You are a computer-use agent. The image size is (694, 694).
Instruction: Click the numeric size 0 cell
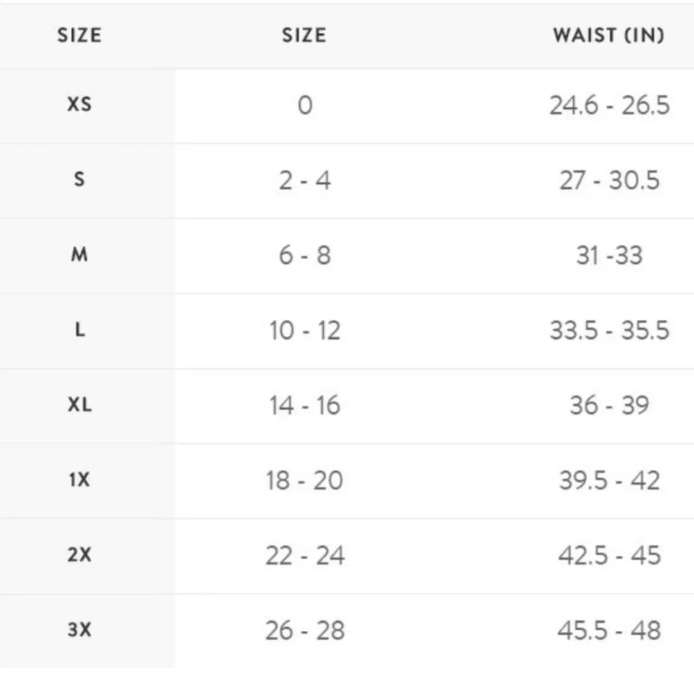pyautogui.click(x=305, y=105)
